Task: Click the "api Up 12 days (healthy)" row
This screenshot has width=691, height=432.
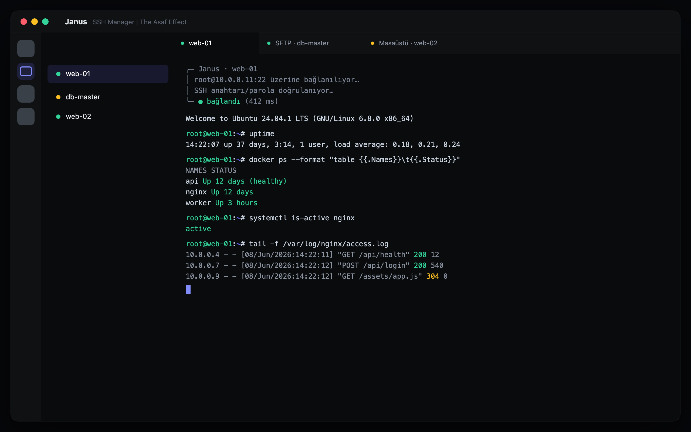Action: point(236,181)
